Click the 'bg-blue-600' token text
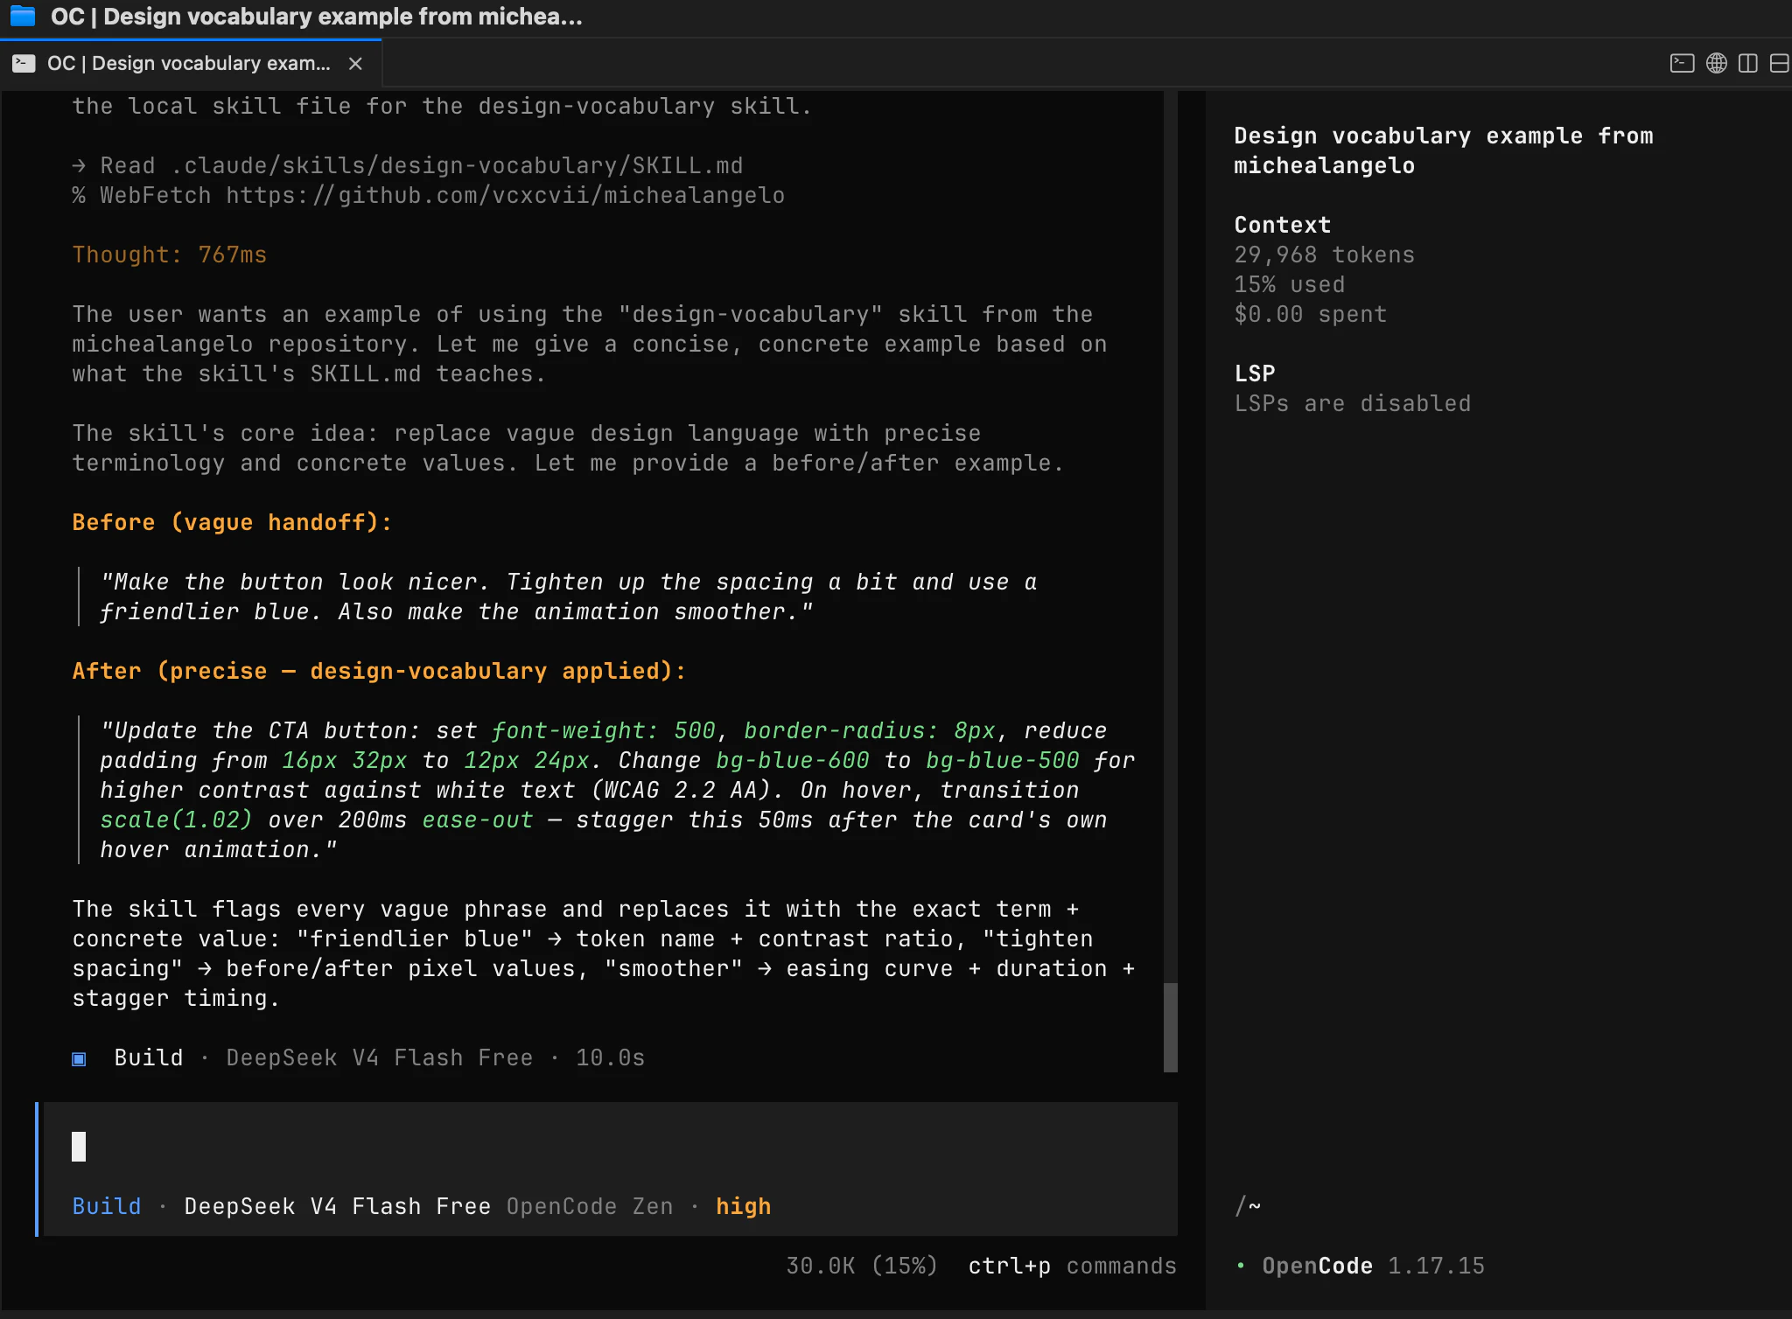The width and height of the screenshot is (1792, 1319). pyautogui.click(x=793, y=760)
